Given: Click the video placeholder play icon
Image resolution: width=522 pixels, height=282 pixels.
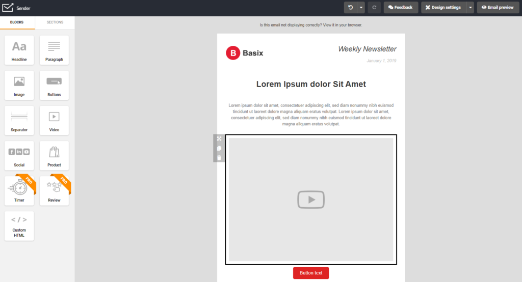Looking at the screenshot, I should point(311,200).
